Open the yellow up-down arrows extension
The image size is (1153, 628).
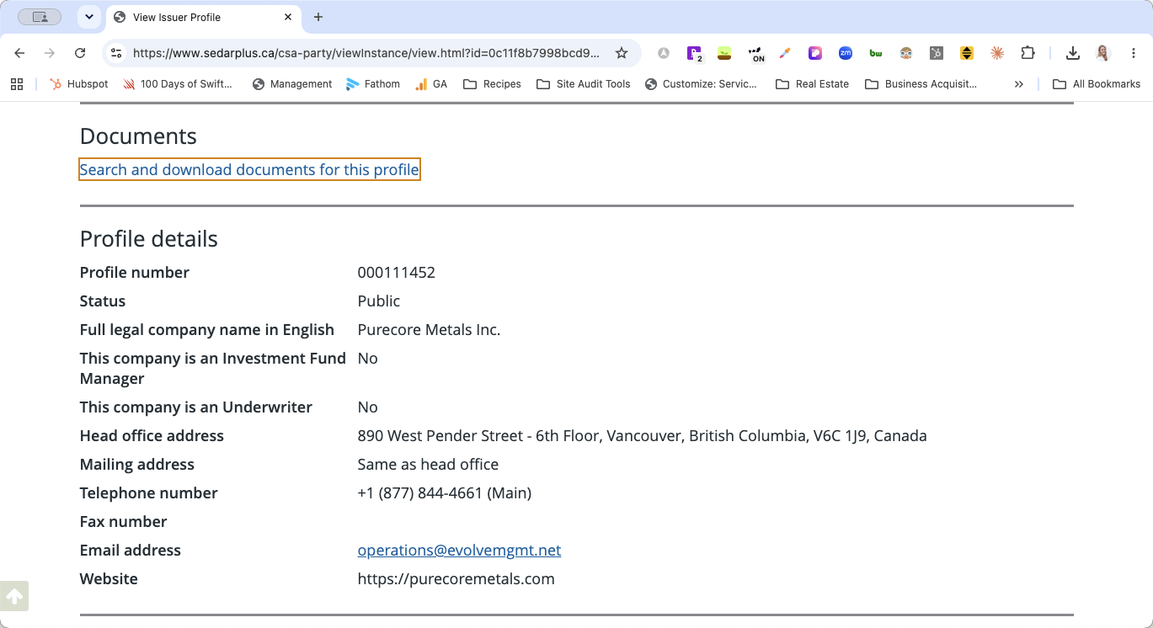pyautogui.click(x=967, y=53)
